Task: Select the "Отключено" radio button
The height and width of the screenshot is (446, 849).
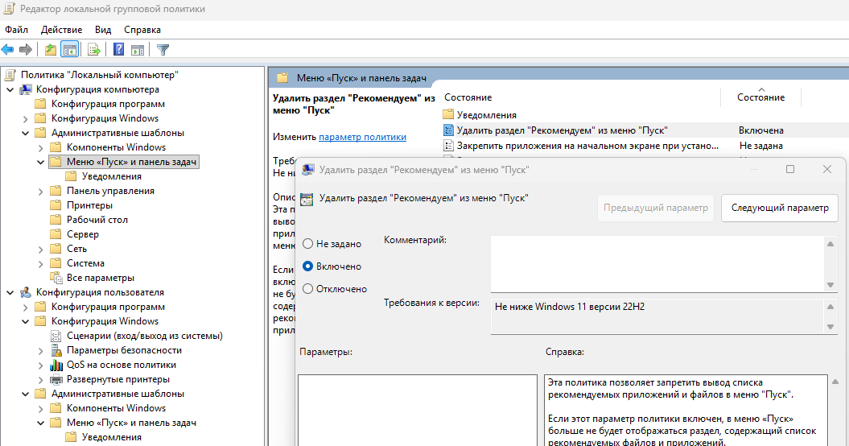Action: click(307, 289)
